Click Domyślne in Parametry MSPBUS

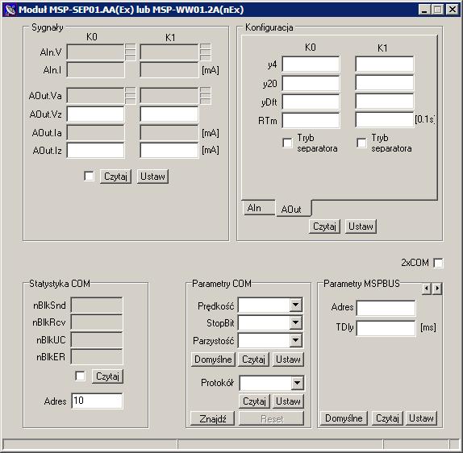point(344,418)
